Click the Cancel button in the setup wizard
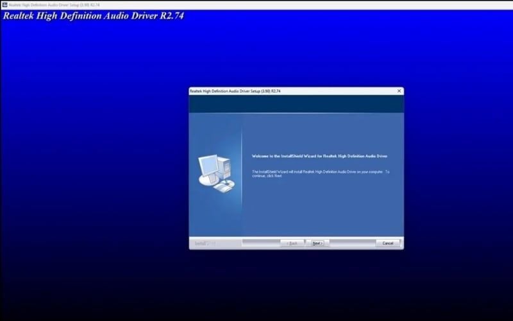 click(x=388, y=243)
